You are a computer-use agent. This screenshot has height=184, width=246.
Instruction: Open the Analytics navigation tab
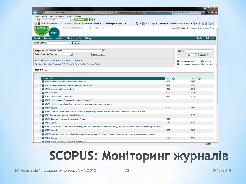[59, 38]
